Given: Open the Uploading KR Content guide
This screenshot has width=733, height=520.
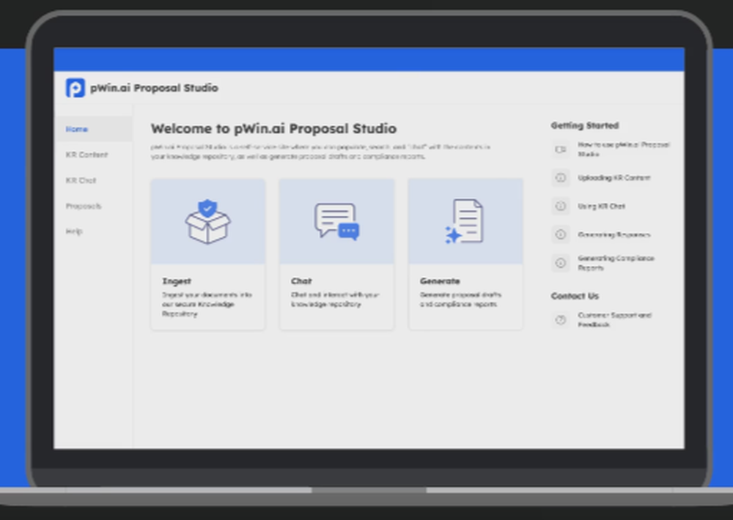Looking at the screenshot, I should [614, 177].
